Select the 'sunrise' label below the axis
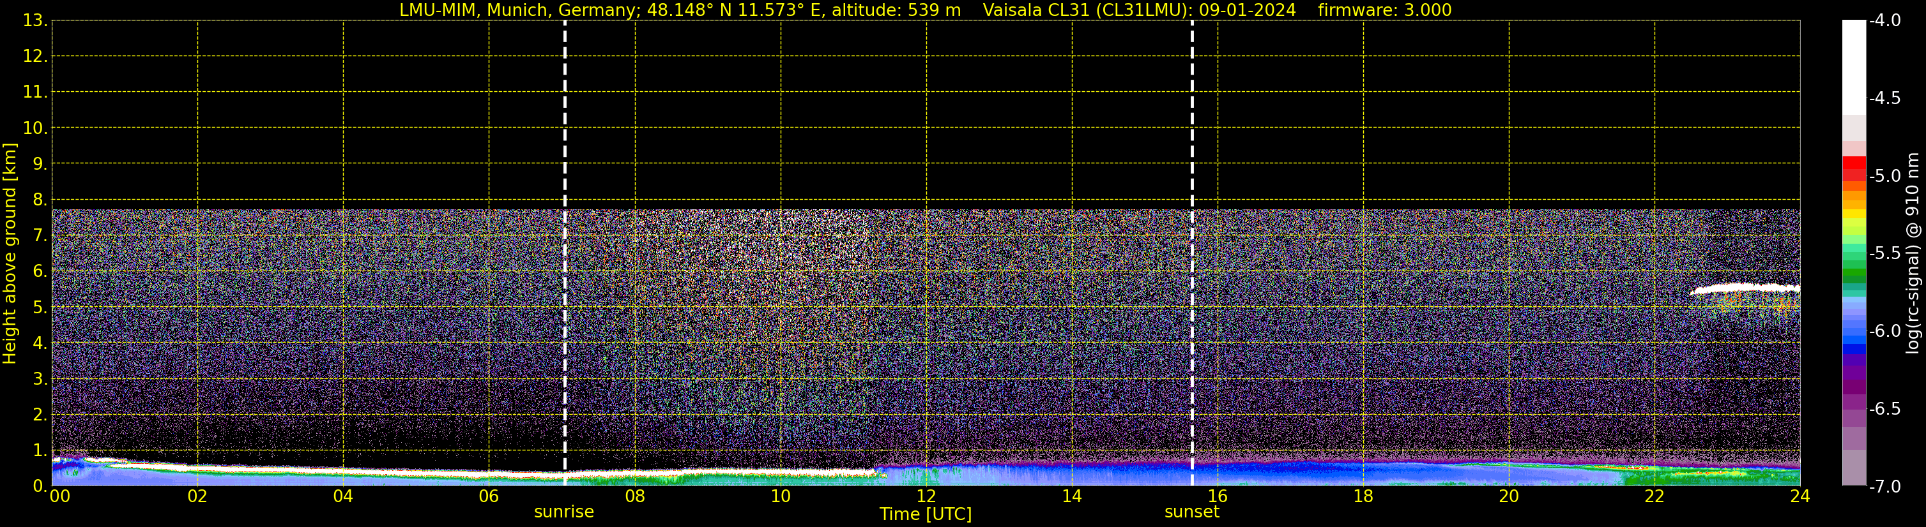 (563, 511)
